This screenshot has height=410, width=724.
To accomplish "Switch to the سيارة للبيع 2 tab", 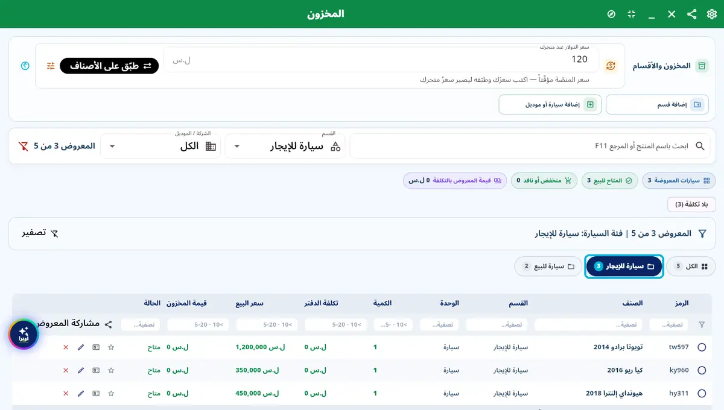I will click(x=548, y=266).
